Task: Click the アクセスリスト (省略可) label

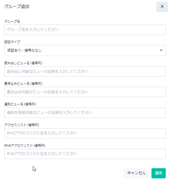Action: [x=22, y=125]
